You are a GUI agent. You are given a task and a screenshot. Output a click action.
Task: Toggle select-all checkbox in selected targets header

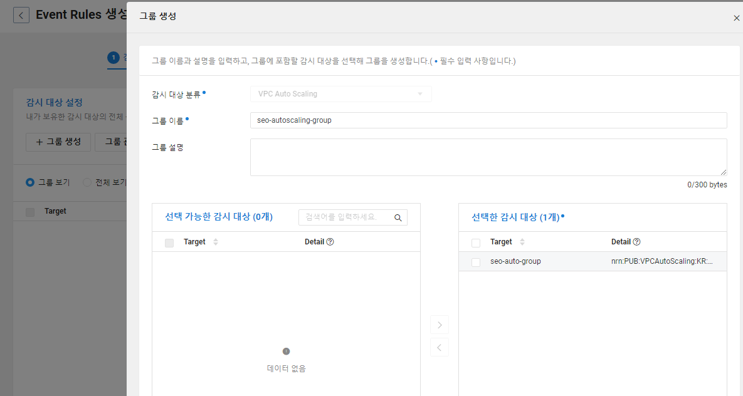(x=476, y=242)
